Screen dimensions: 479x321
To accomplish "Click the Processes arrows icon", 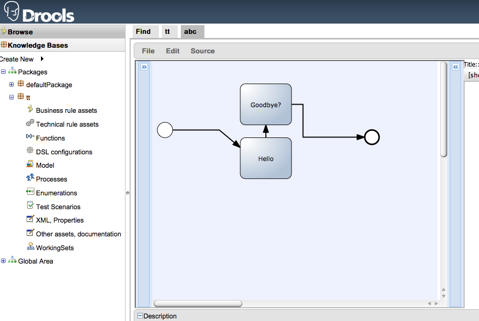I will [30, 178].
